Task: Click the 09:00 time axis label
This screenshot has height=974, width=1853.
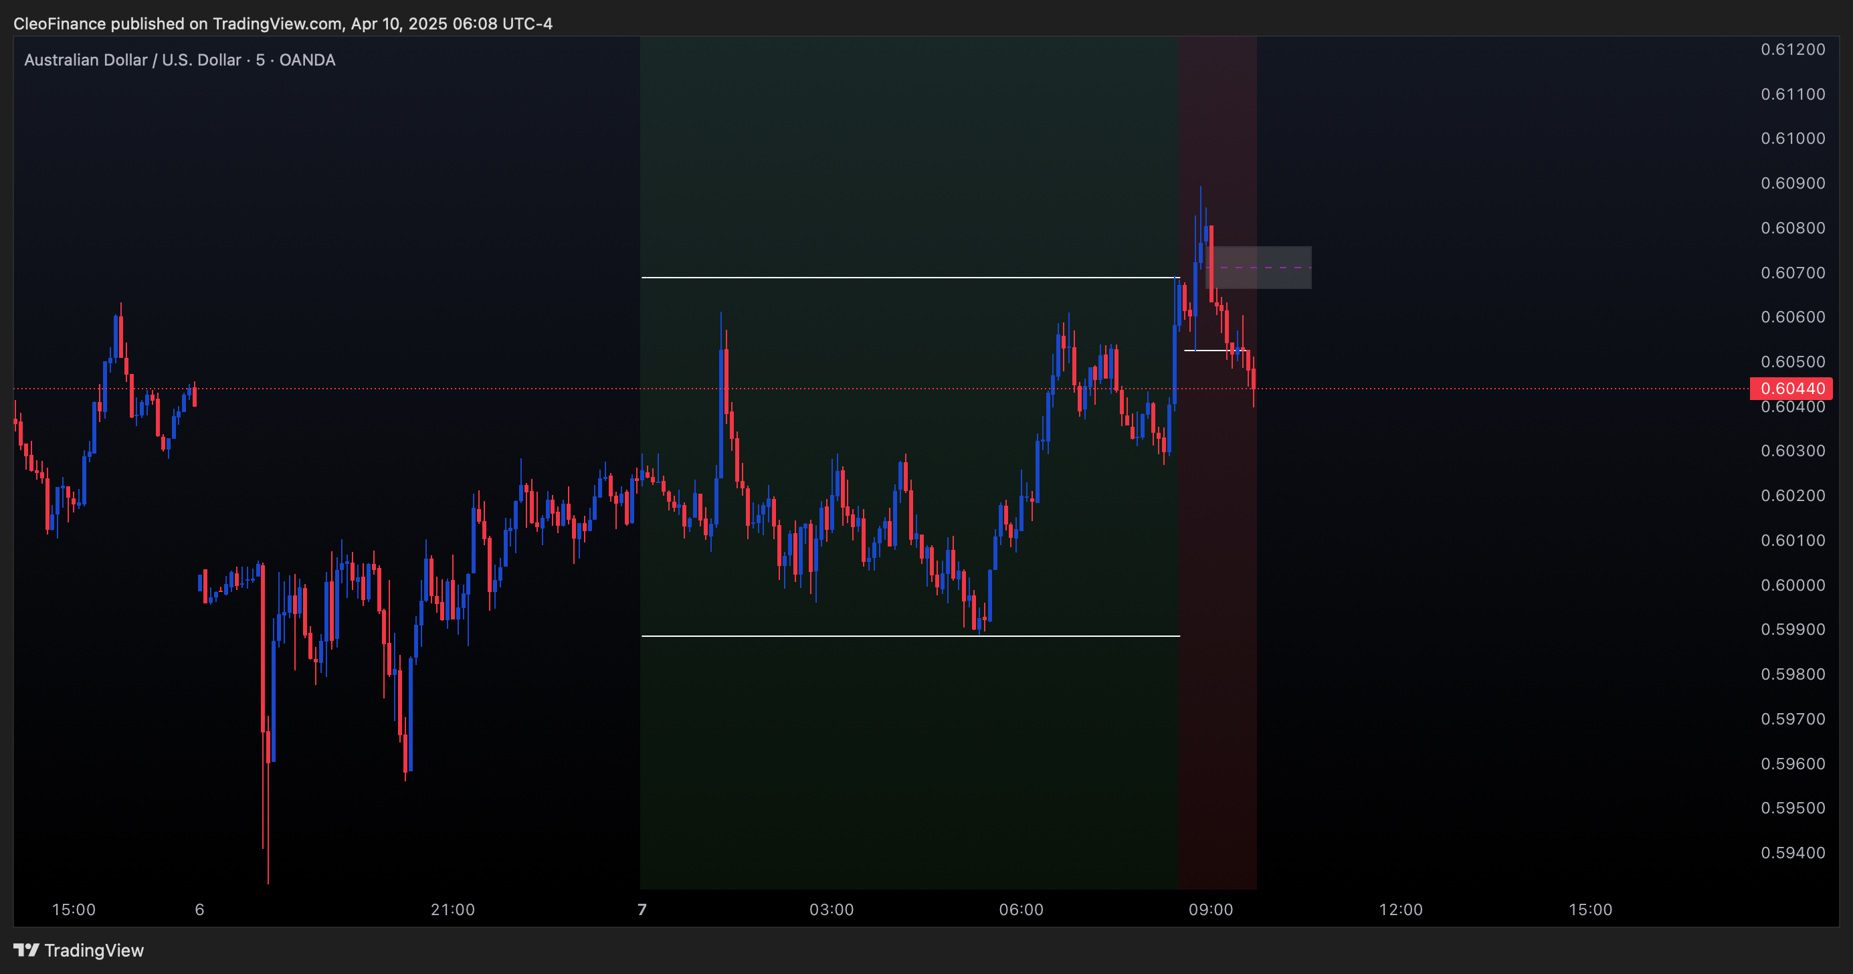Action: [1211, 910]
